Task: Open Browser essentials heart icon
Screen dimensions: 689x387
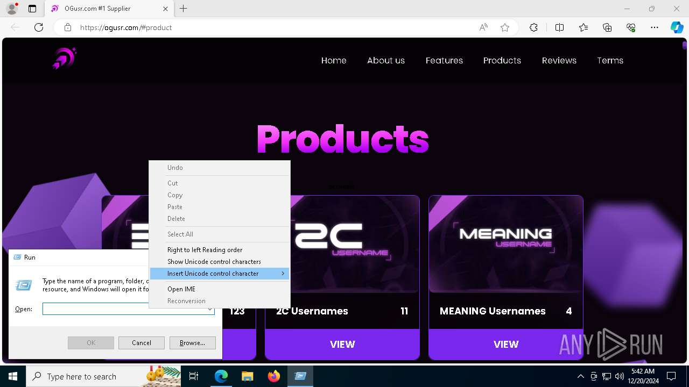Action: pos(631,27)
